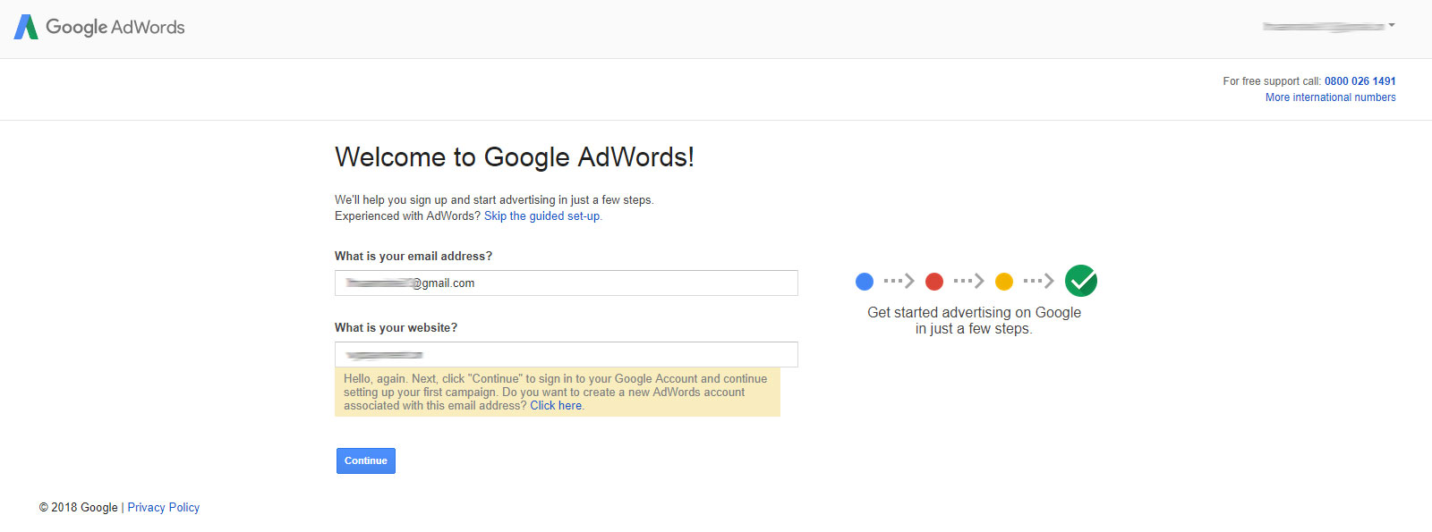Click the yellow step circle
This screenshot has width=1432, height=532.
click(1003, 282)
